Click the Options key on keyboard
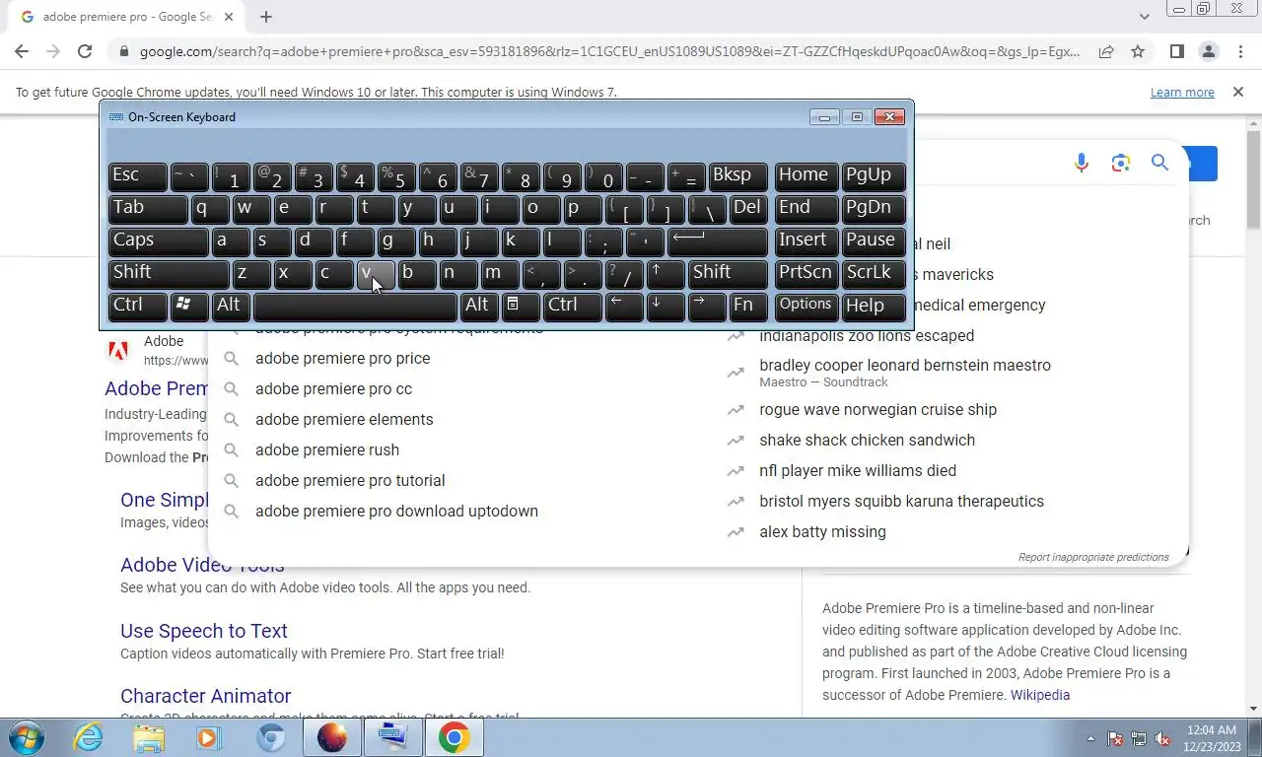The width and height of the screenshot is (1262, 757). pos(806,307)
